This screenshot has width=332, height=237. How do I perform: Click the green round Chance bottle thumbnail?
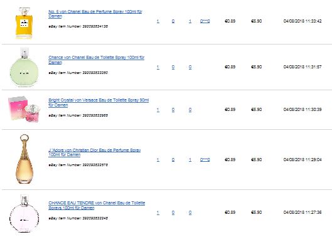pos(24,67)
